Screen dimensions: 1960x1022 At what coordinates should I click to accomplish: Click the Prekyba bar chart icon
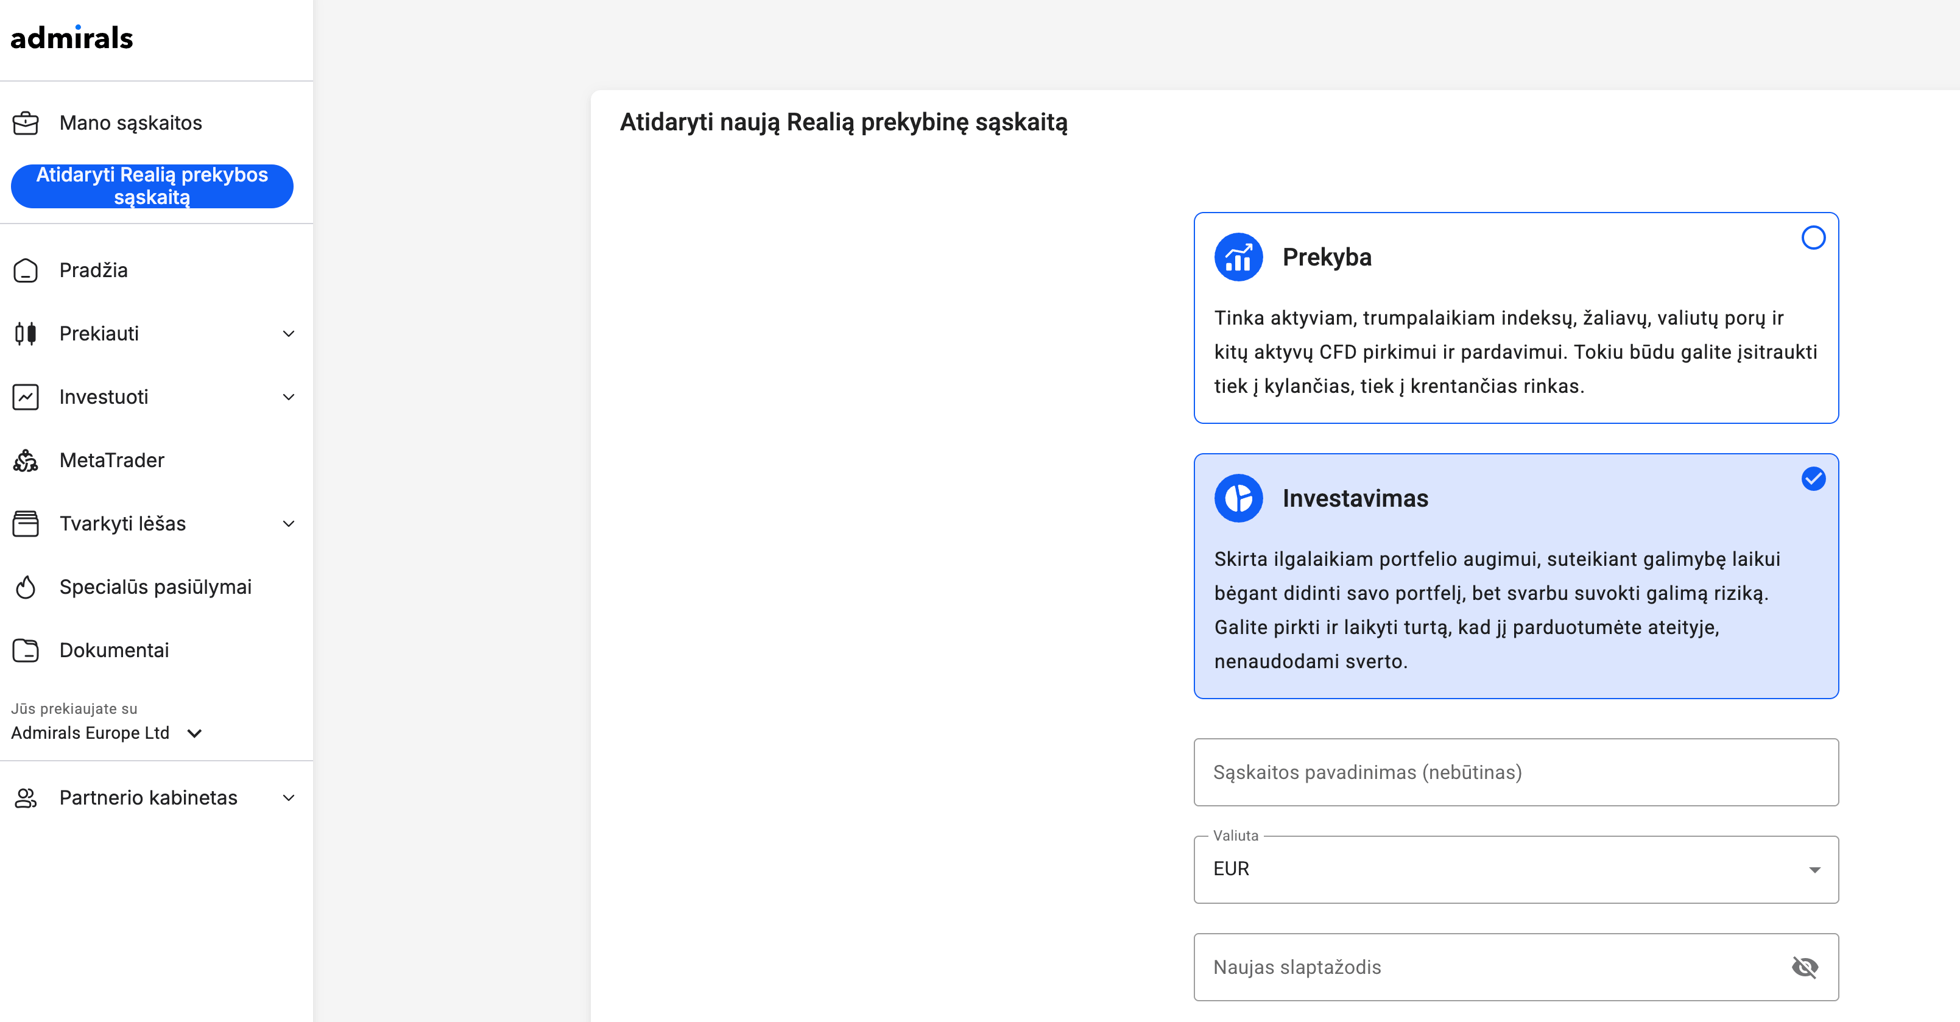pos(1239,257)
